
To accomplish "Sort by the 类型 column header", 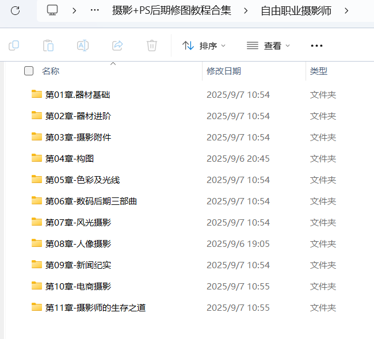I will 319,71.
